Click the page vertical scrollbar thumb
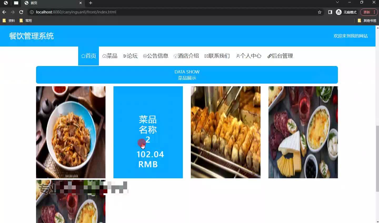The image size is (379, 223). pos(377,159)
